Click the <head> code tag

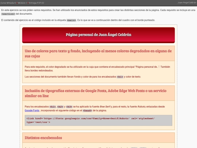(x=87, y=111)
